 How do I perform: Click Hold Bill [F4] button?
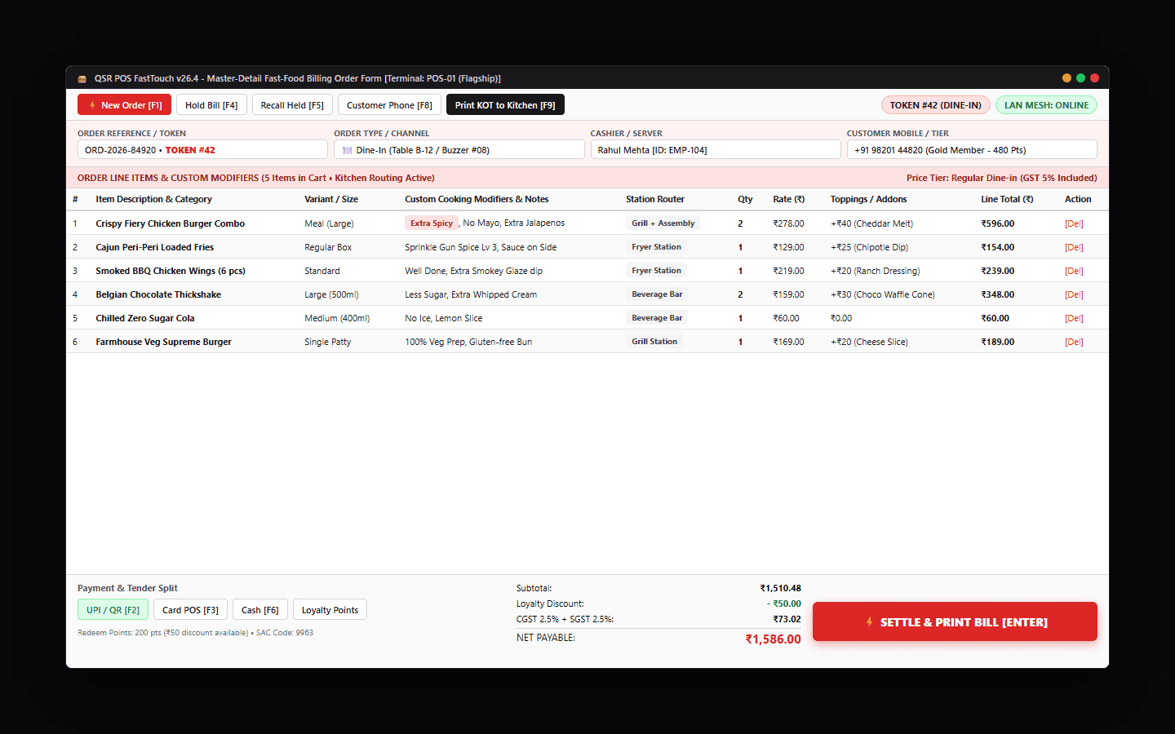pyautogui.click(x=211, y=105)
